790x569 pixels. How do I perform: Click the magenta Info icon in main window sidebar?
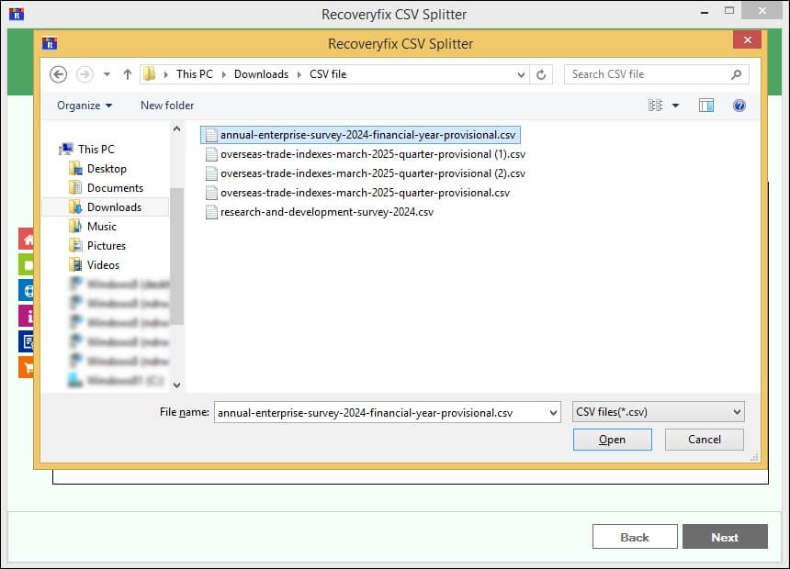(27, 317)
